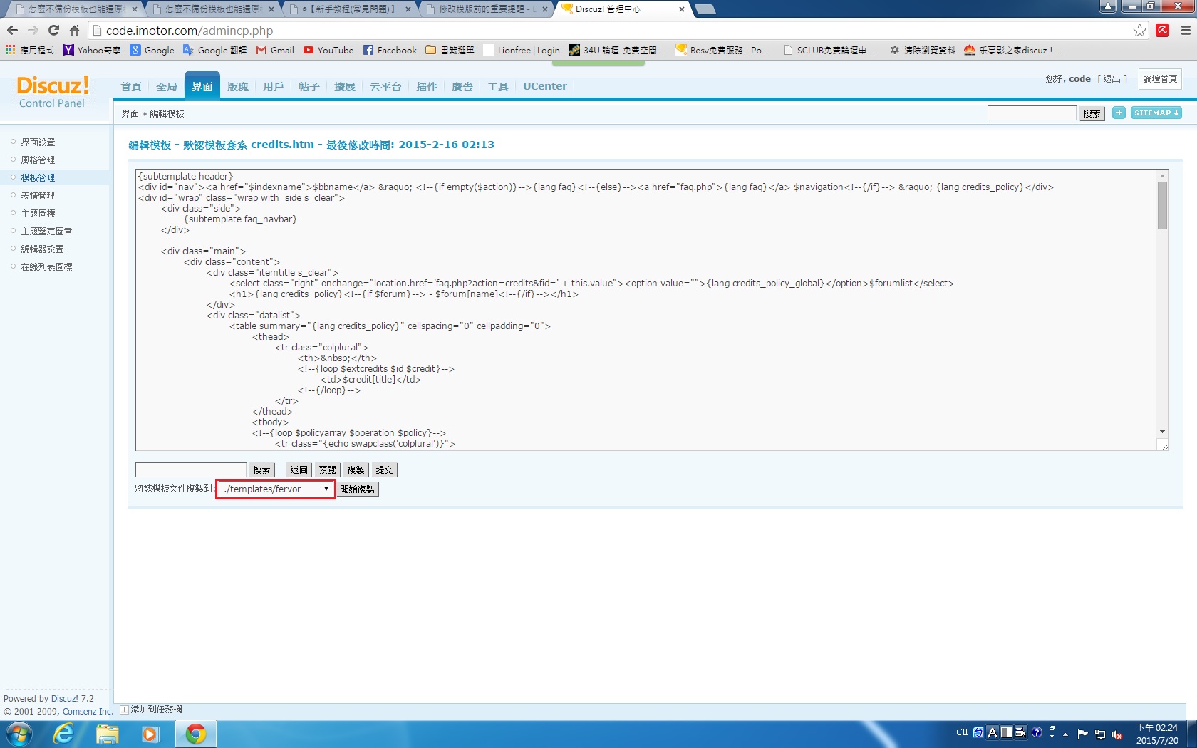Click the template editor scrollbar down arrow
Image resolution: width=1197 pixels, height=748 pixels.
[x=1162, y=432]
